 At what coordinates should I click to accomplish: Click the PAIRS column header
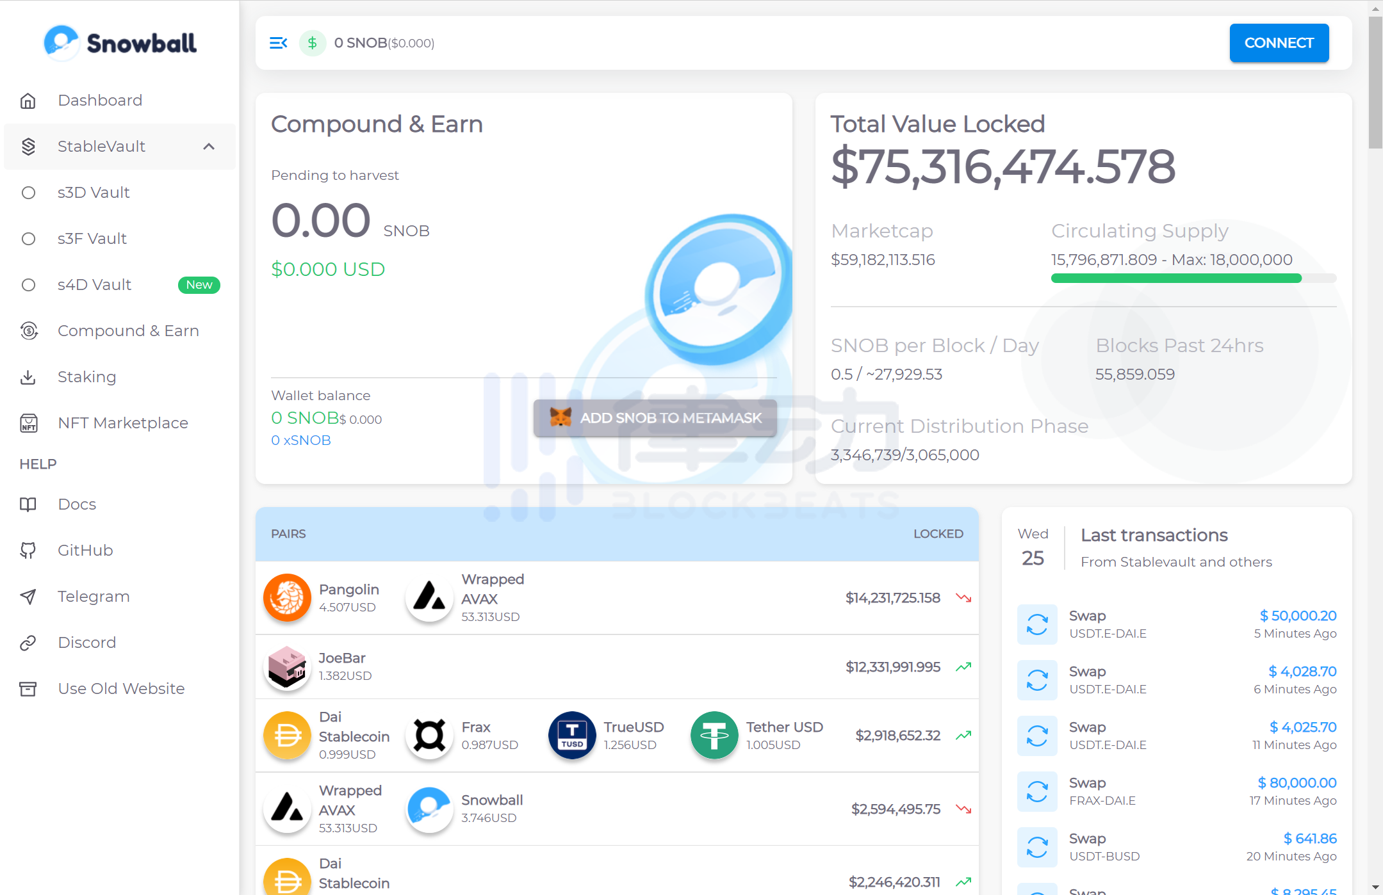click(288, 534)
